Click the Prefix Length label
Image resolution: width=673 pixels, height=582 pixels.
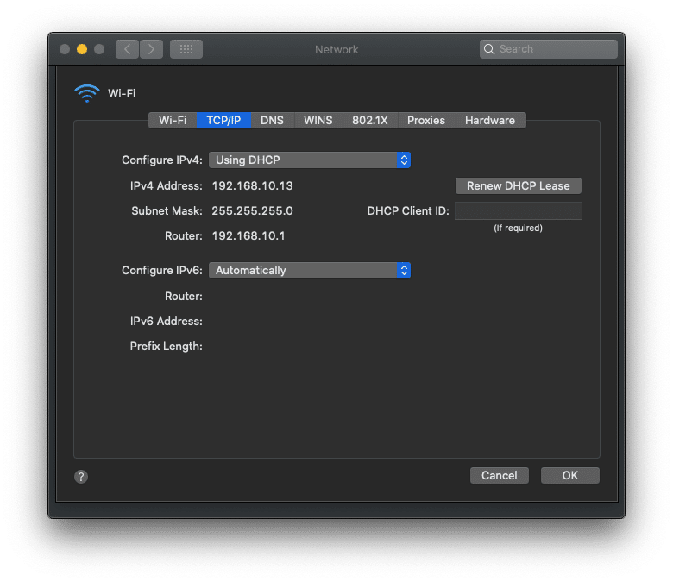coord(167,346)
